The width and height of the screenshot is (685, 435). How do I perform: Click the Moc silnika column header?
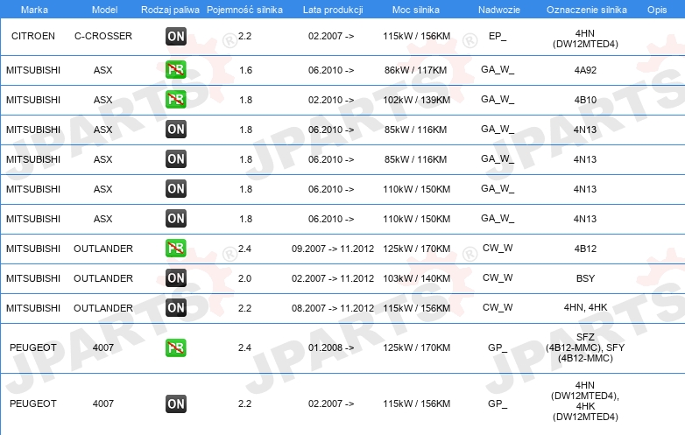click(x=416, y=10)
